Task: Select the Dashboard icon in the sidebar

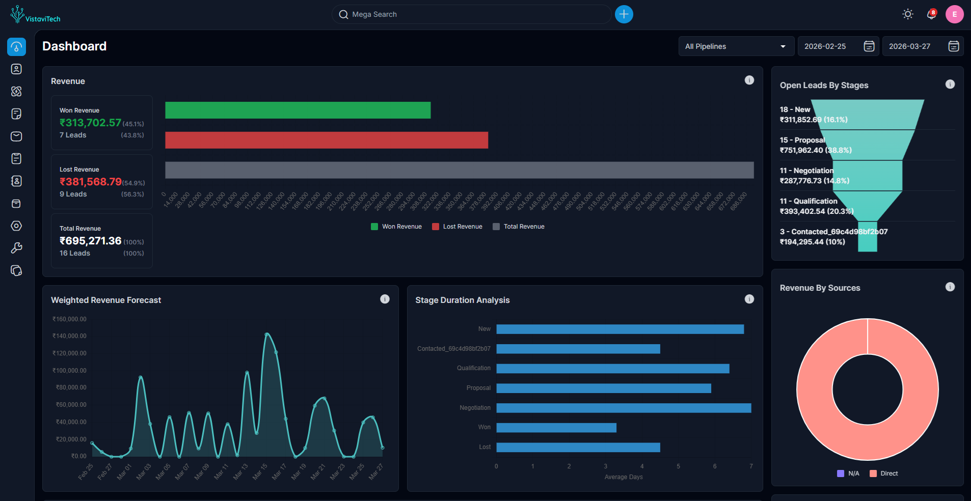Action: coord(16,46)
